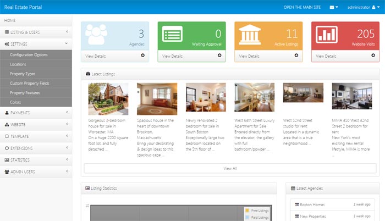Open the Worcester 3-bedroom house thumbnail

108,99
